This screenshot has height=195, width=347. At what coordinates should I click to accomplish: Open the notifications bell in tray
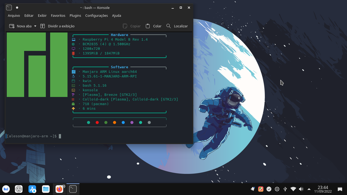(253, 189)
